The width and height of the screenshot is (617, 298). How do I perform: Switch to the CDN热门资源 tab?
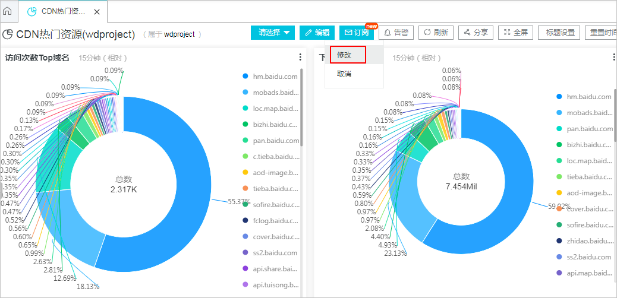(63, 11)
